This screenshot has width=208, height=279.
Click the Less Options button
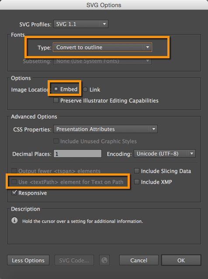point(28,260)
